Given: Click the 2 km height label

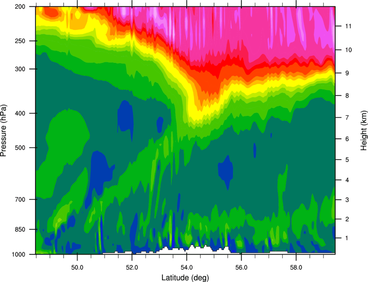Looking at the screenshot, I should (x=347, y=219).
